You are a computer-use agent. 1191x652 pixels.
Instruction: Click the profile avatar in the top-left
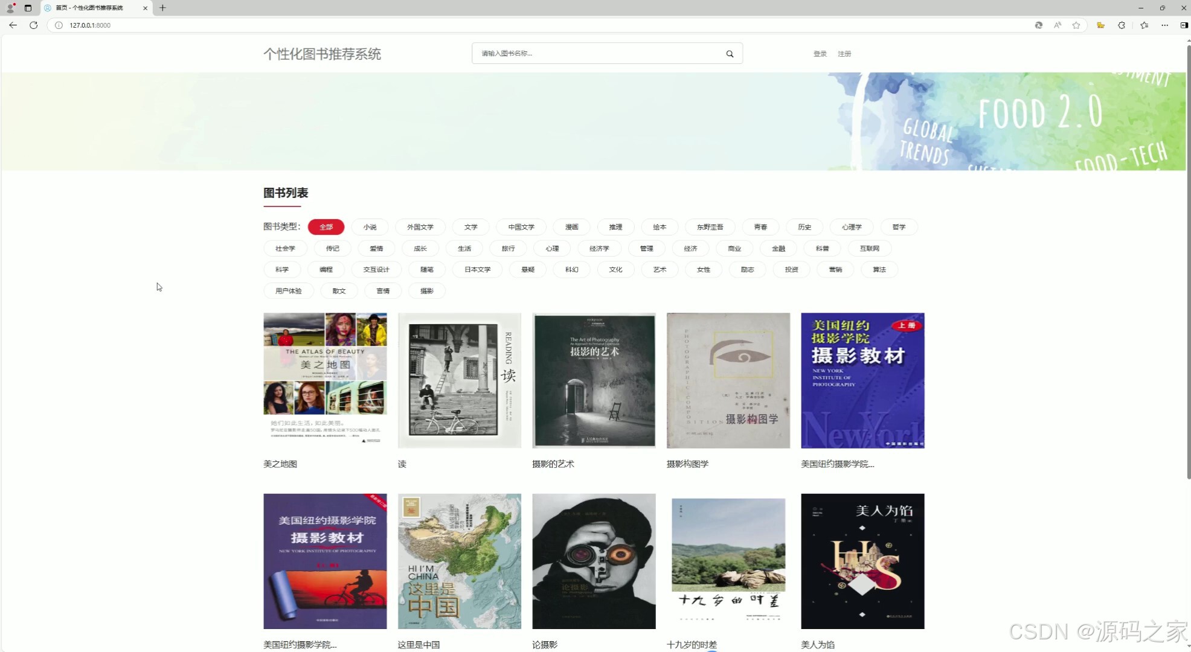pos(9,8)
